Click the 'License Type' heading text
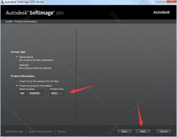This screenshot has height=137, width=177. click(x=18, y=52)
